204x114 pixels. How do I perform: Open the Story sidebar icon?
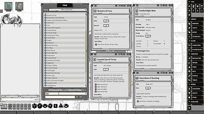click(x=189, y=97)
